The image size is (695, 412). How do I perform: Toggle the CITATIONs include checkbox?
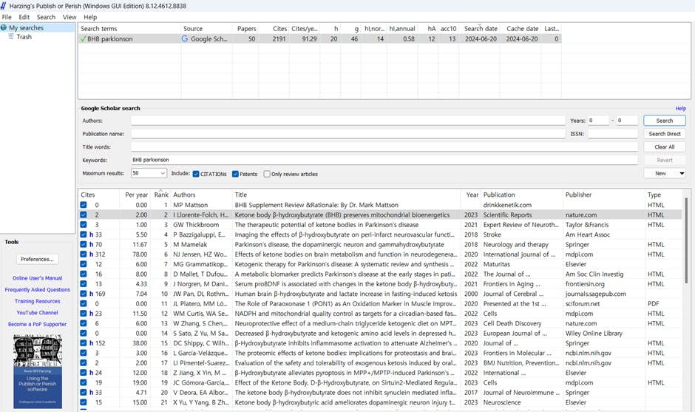(x=196, y=174)
